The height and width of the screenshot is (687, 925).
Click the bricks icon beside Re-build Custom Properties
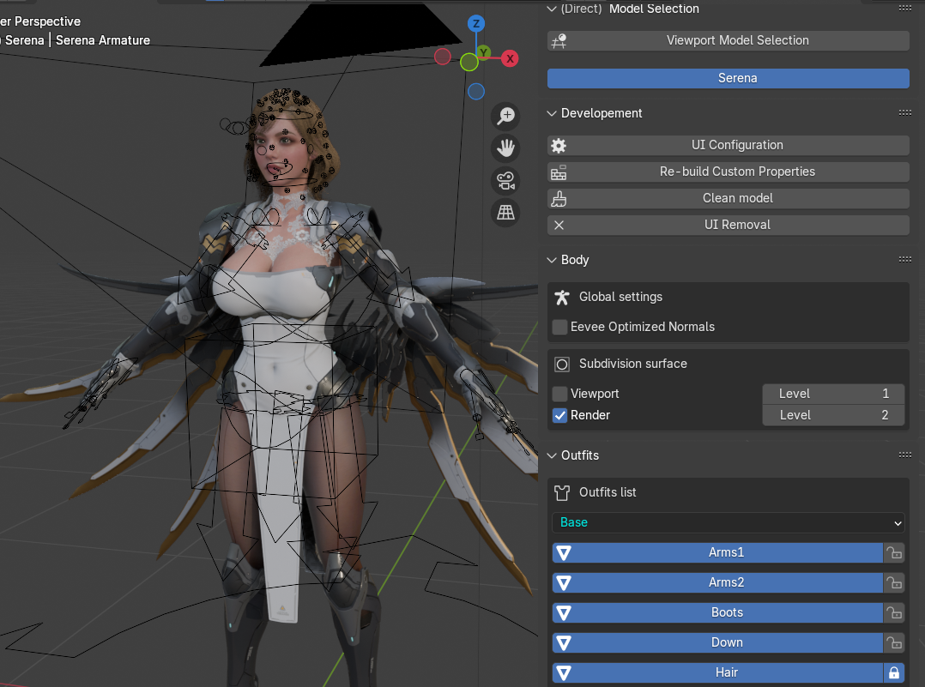click(559, 172)
